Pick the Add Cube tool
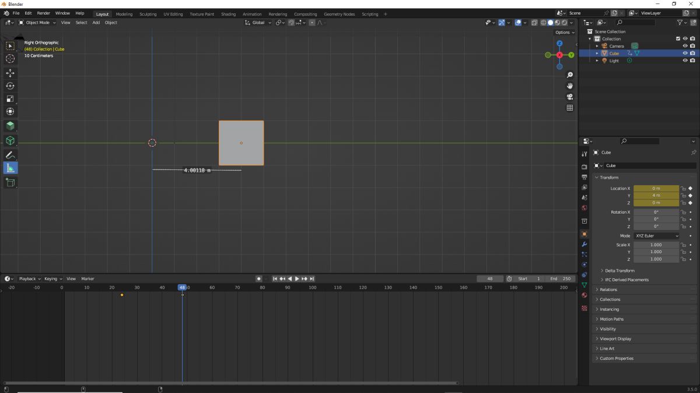The height and width of the screenshot is (393, 700). (x=10, y=183)
